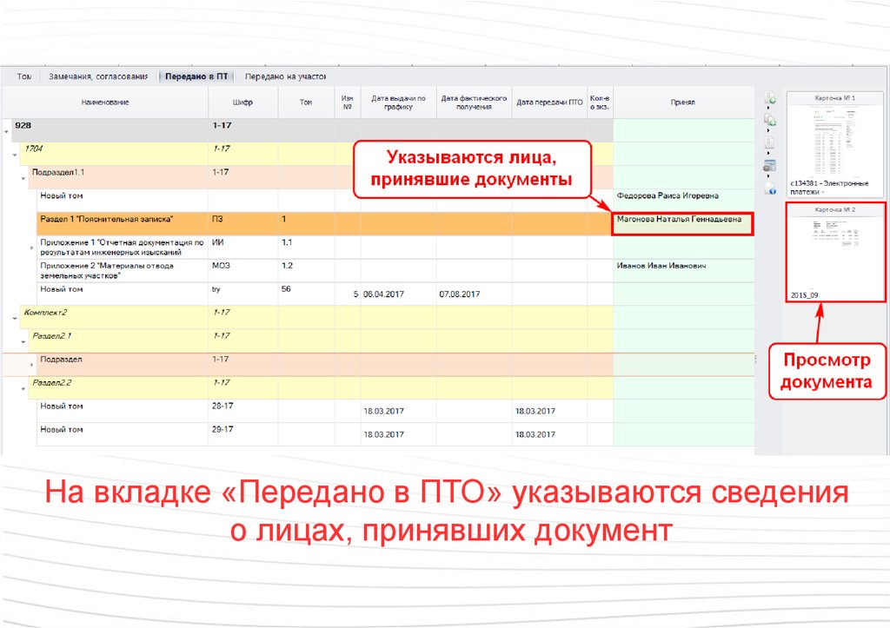Click the greyed-out document attachment icon
The width and height of the screenshot is (890, 628).
click(770, 142)
